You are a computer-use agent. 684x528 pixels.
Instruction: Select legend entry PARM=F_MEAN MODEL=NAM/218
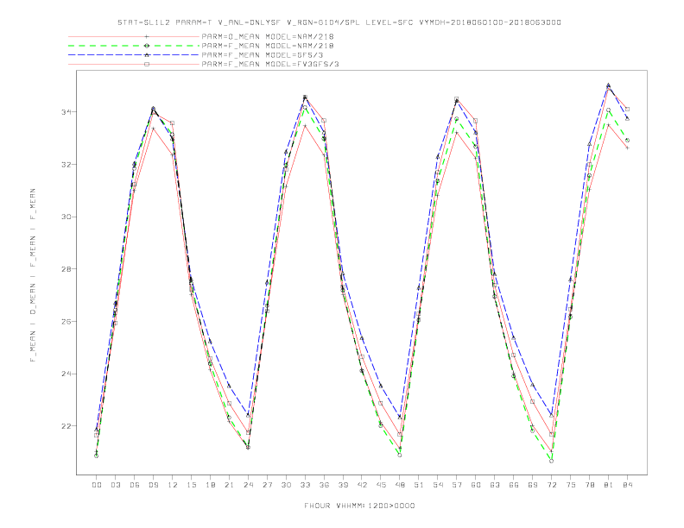pyautogui.click(x=201, y=46)
